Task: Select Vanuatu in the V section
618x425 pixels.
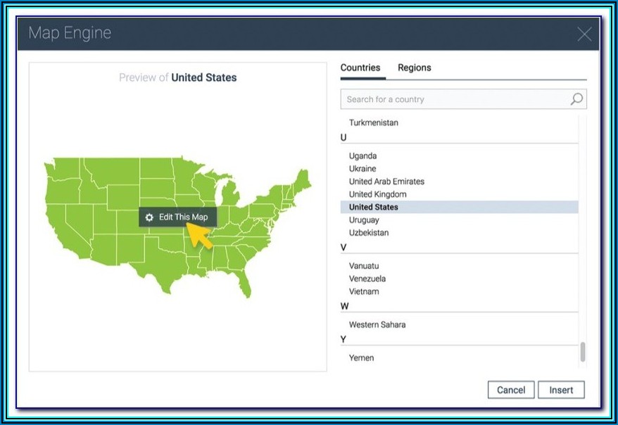Action: tap(364, 266)
